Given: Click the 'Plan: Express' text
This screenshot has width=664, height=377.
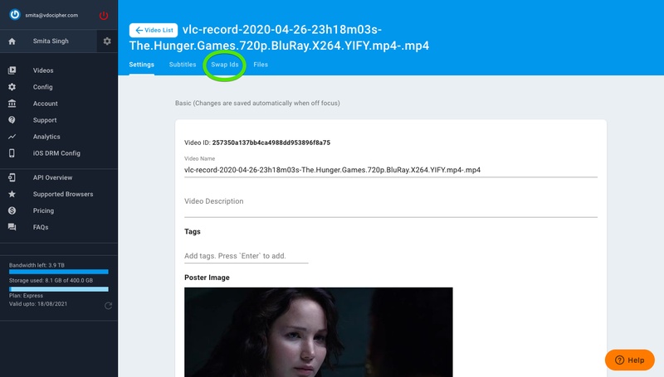Looking at the screenshot, I should (26, 296).
